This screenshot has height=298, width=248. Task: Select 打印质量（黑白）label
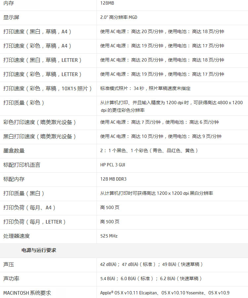[x=24, y=193]
